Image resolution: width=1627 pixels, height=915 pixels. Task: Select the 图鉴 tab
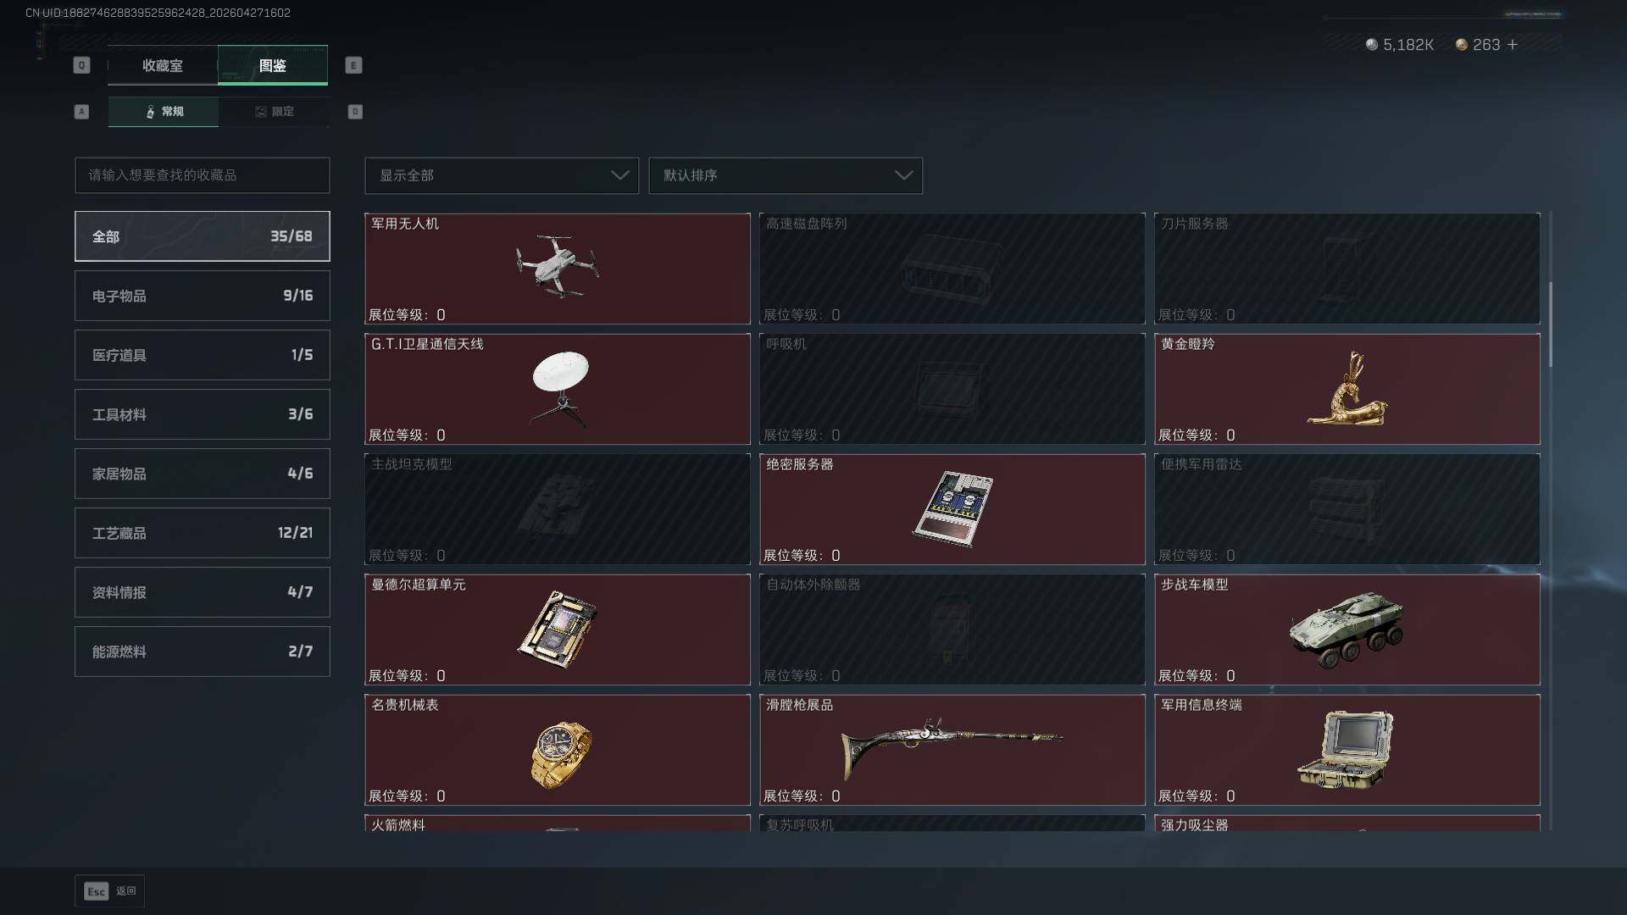pos(273,65)
